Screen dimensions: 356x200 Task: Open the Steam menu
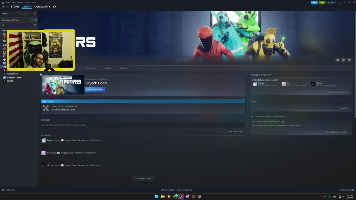click(6, 2)
